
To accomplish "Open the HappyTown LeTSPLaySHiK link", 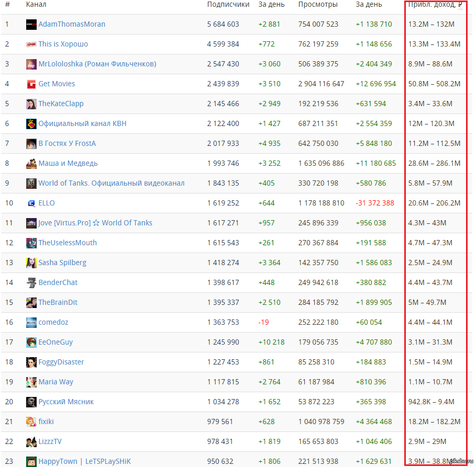I will [x=84, y=461].
